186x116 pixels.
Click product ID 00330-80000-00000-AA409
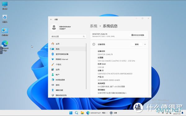(109, 80)
